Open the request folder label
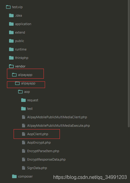130x183 pixels. coord(33,100)
